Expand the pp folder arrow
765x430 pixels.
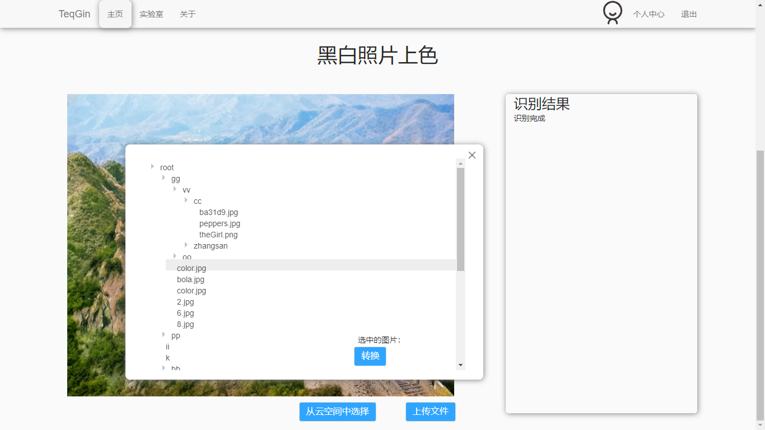164,334
